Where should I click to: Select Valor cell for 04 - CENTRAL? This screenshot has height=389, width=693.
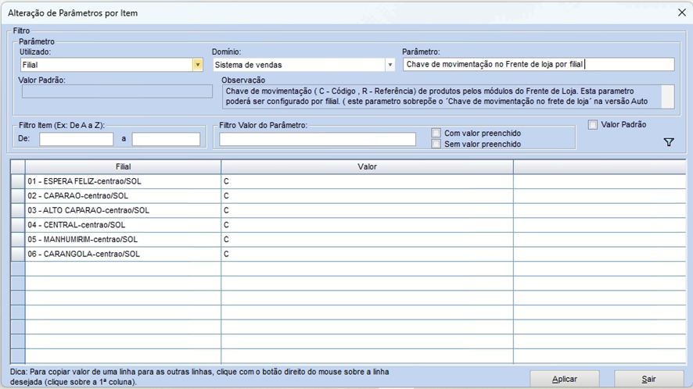367,225
